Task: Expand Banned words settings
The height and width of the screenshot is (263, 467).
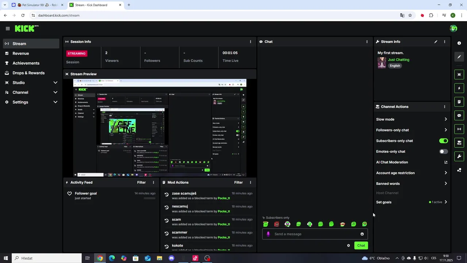Action: click(446, 184)
